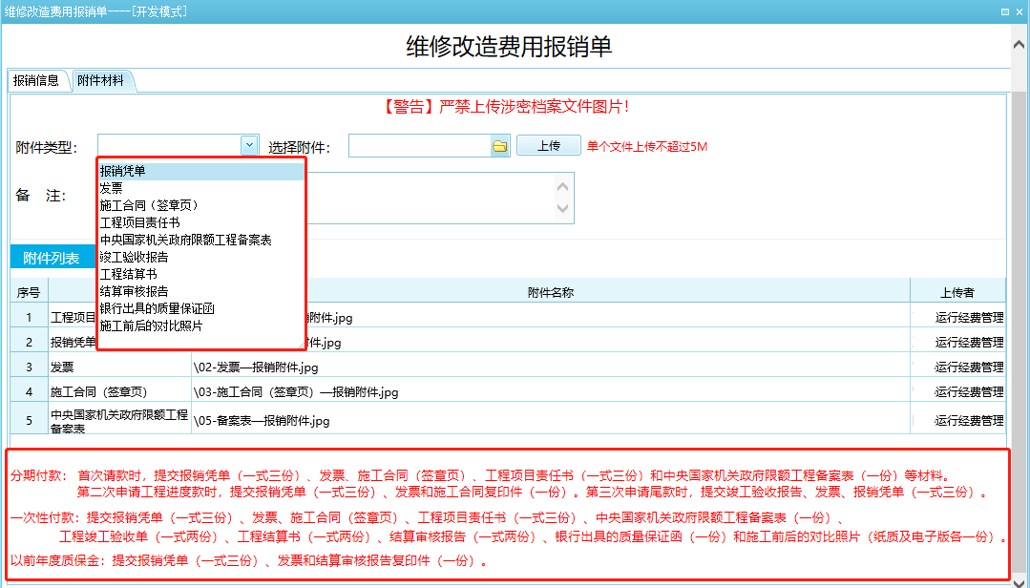Click the 上传者 column header
Viewport: 1030px width, 588px height.
[x=957, y=292]
